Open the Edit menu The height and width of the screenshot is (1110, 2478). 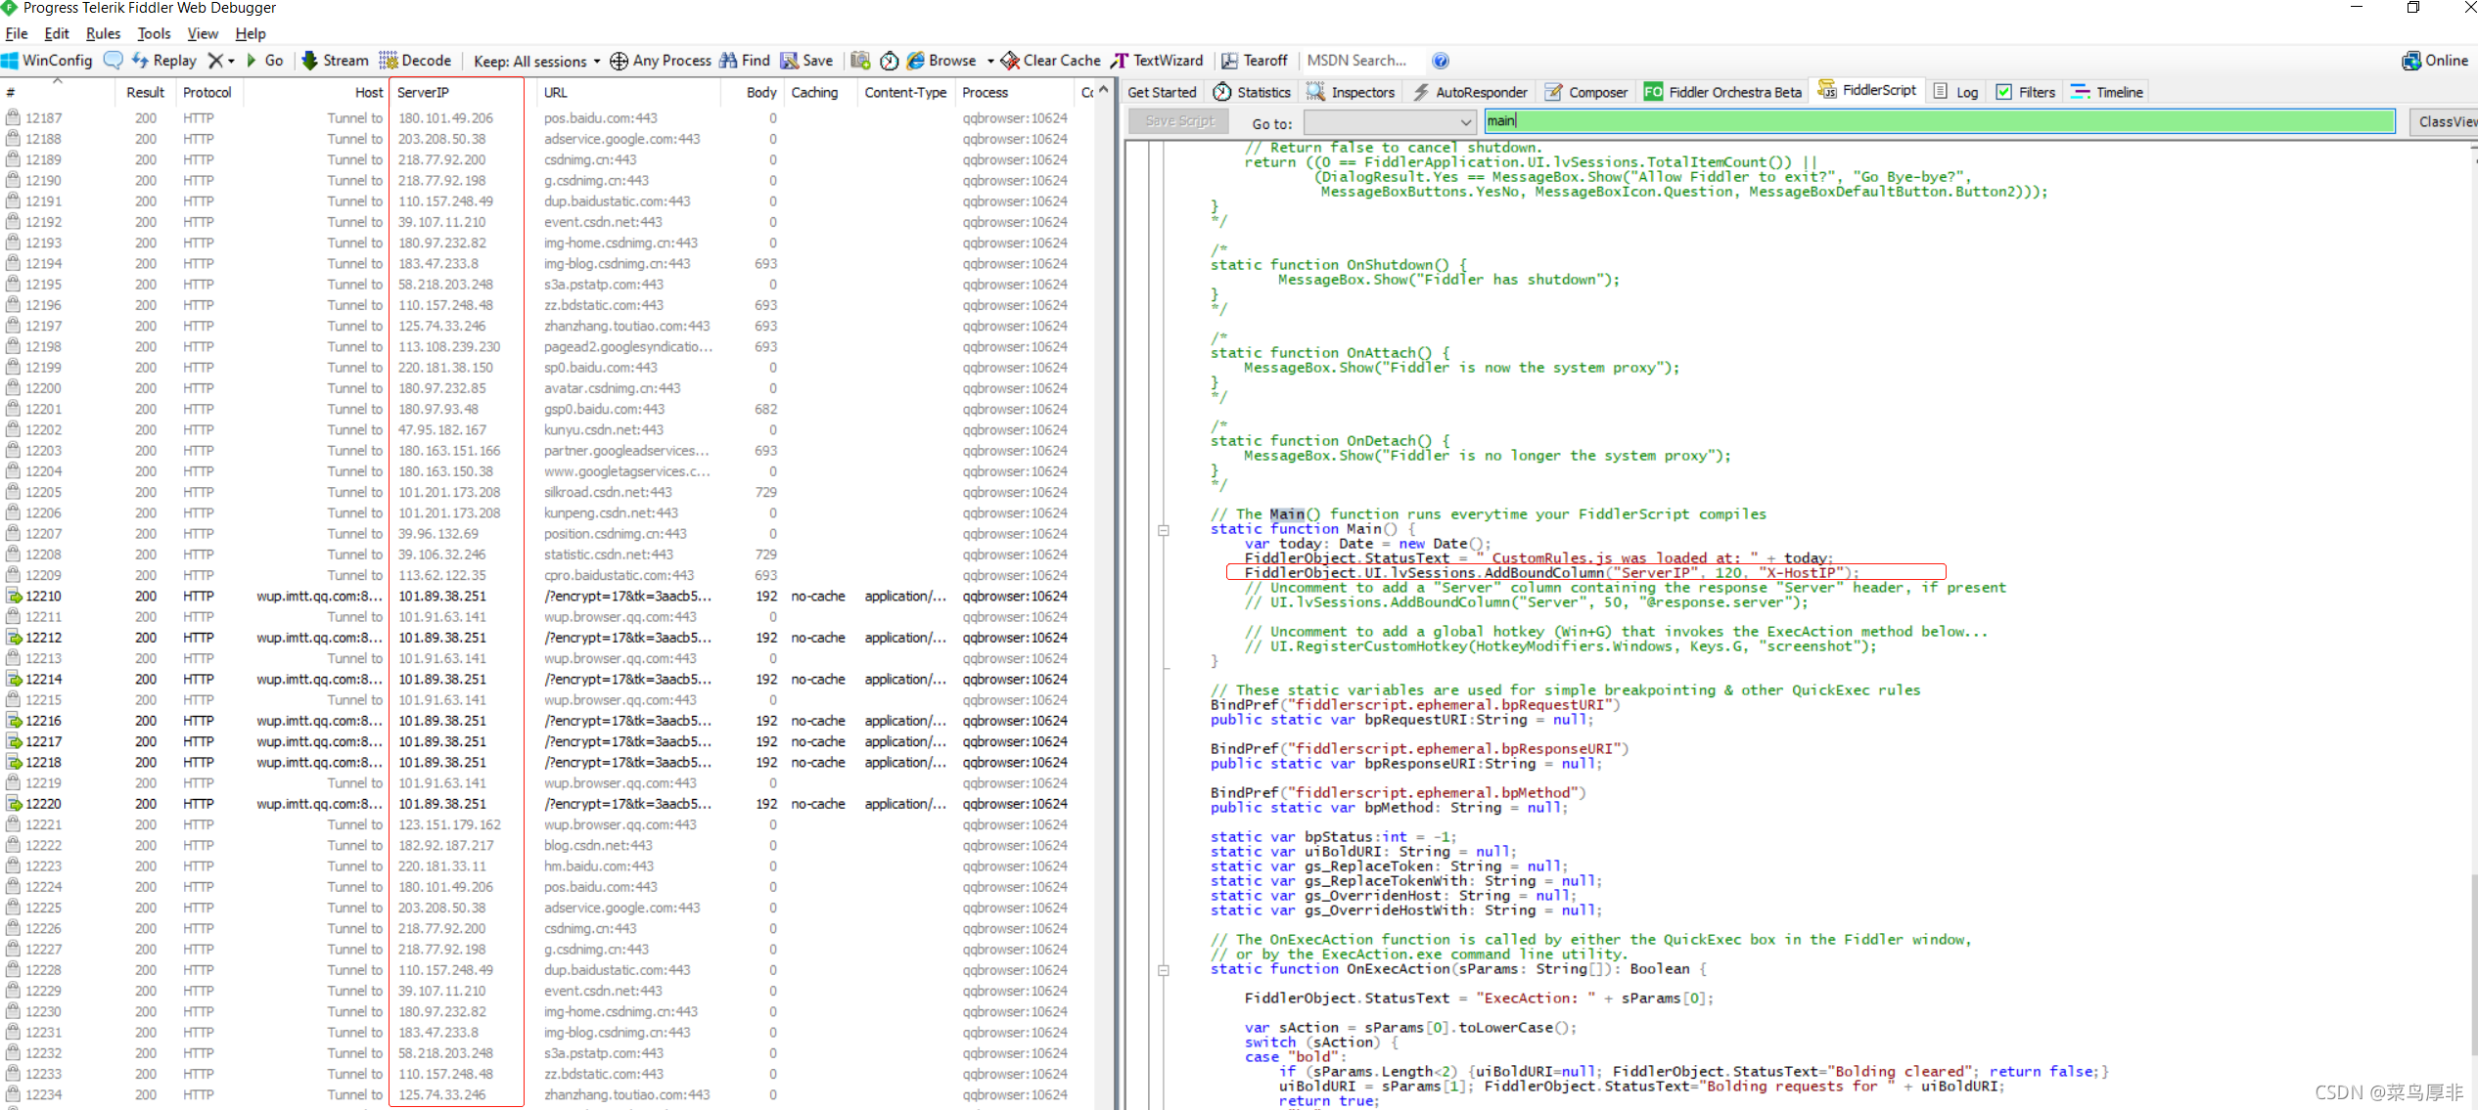coord(57,33)
